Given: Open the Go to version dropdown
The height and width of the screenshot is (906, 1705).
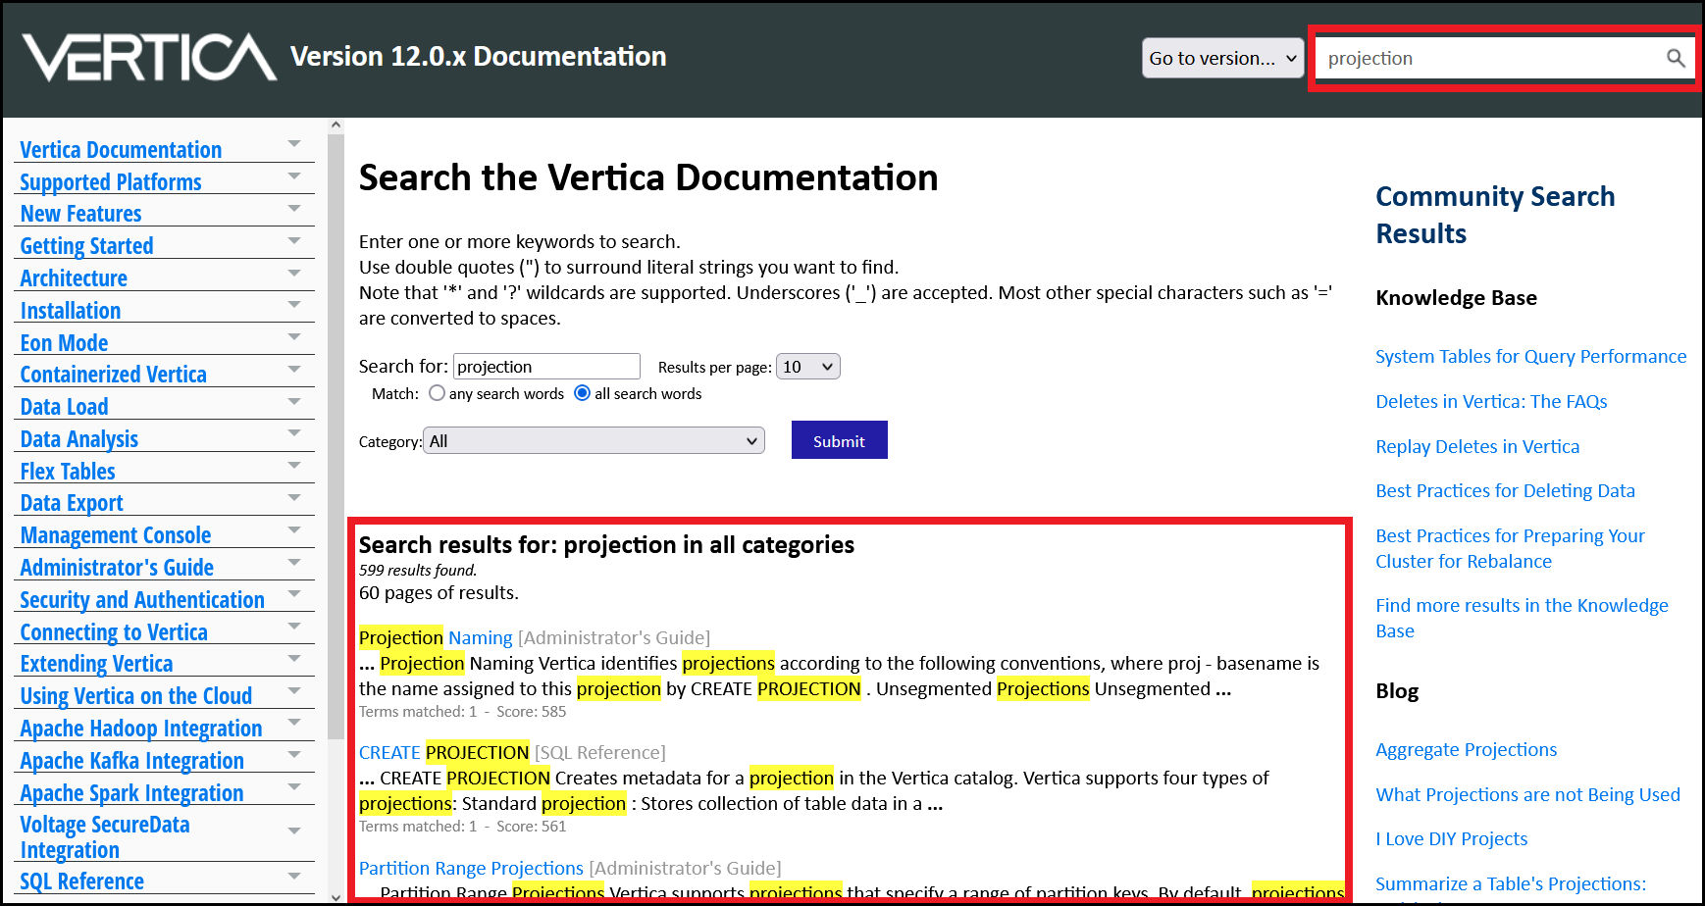Looking at the screenshot, I should pyautogui.click(x=1222, y=58).
